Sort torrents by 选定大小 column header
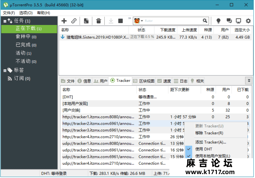 [x=242, y=30]
